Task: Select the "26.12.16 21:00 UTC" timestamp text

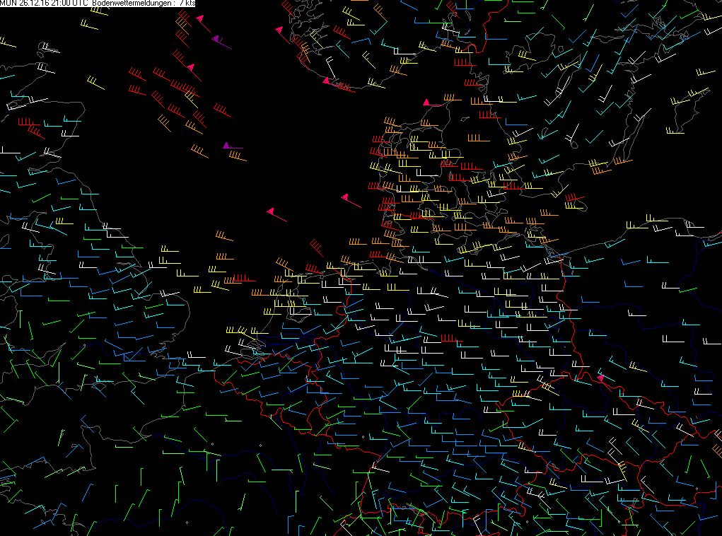Action: point(54,4)
